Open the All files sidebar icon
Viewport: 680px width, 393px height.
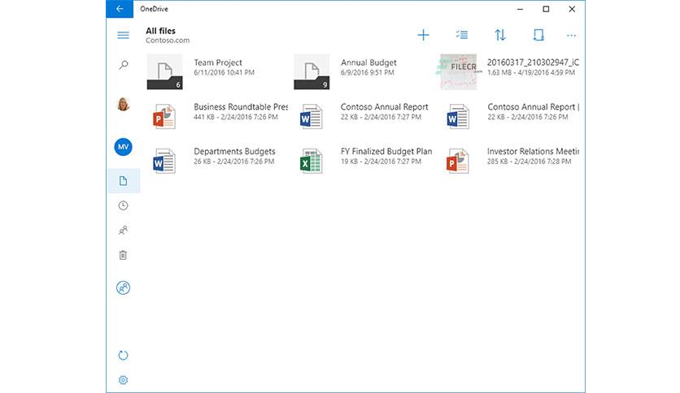coord(123,180)
